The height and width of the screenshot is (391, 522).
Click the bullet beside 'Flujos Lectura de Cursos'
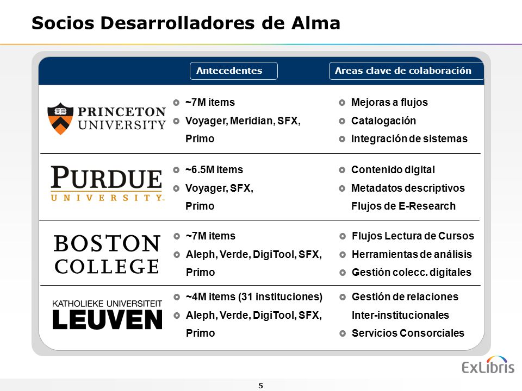coord(343,236)
